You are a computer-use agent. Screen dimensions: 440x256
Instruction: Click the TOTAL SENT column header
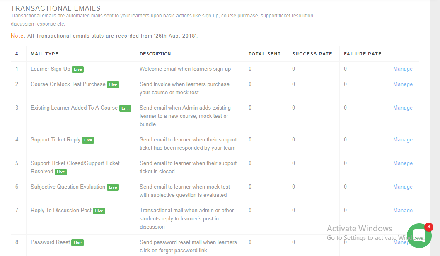click(x=264, y=54)
